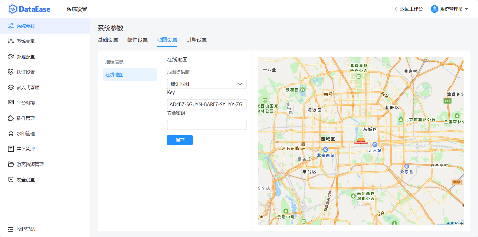Expand the 系统管理员 user menu arrow

pos(466,9)
